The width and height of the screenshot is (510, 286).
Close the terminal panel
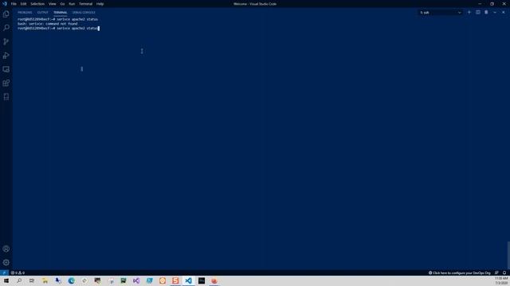(503, 13)
